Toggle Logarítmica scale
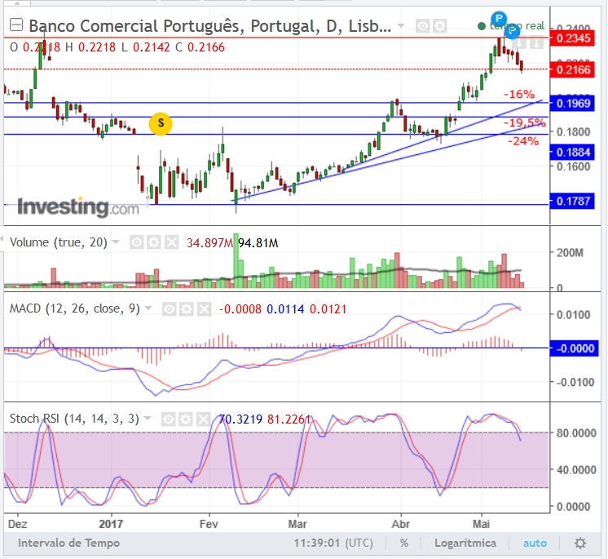Image resolution: width=608 pixels, height=559 pixels. click(x=465, y=543)
